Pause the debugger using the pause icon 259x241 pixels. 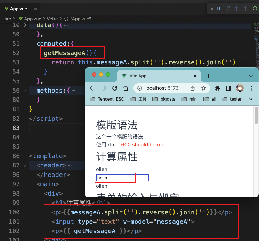pos(219,8)
